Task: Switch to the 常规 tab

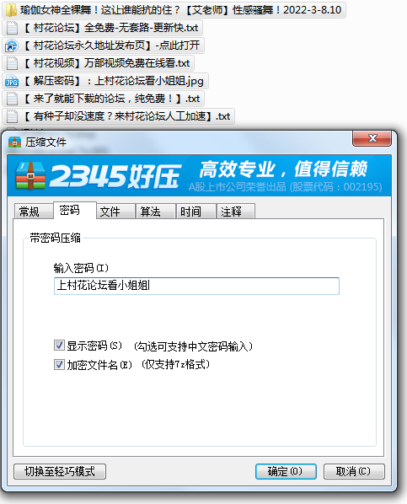Action: pos(34,212)
